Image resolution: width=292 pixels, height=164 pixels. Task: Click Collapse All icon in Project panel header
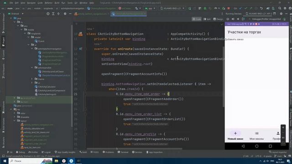[58, 14]
